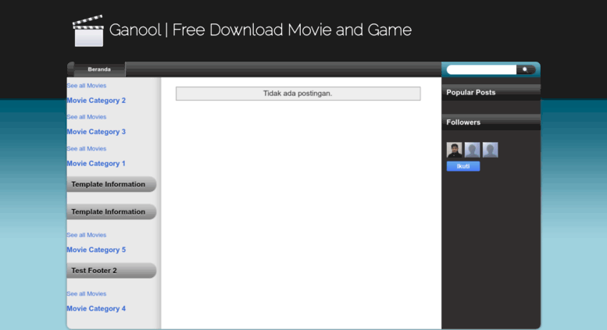The height and width of the screenshot is (330, 607).
Task: Open Movie Category 5 link
Action: [96, 250]
